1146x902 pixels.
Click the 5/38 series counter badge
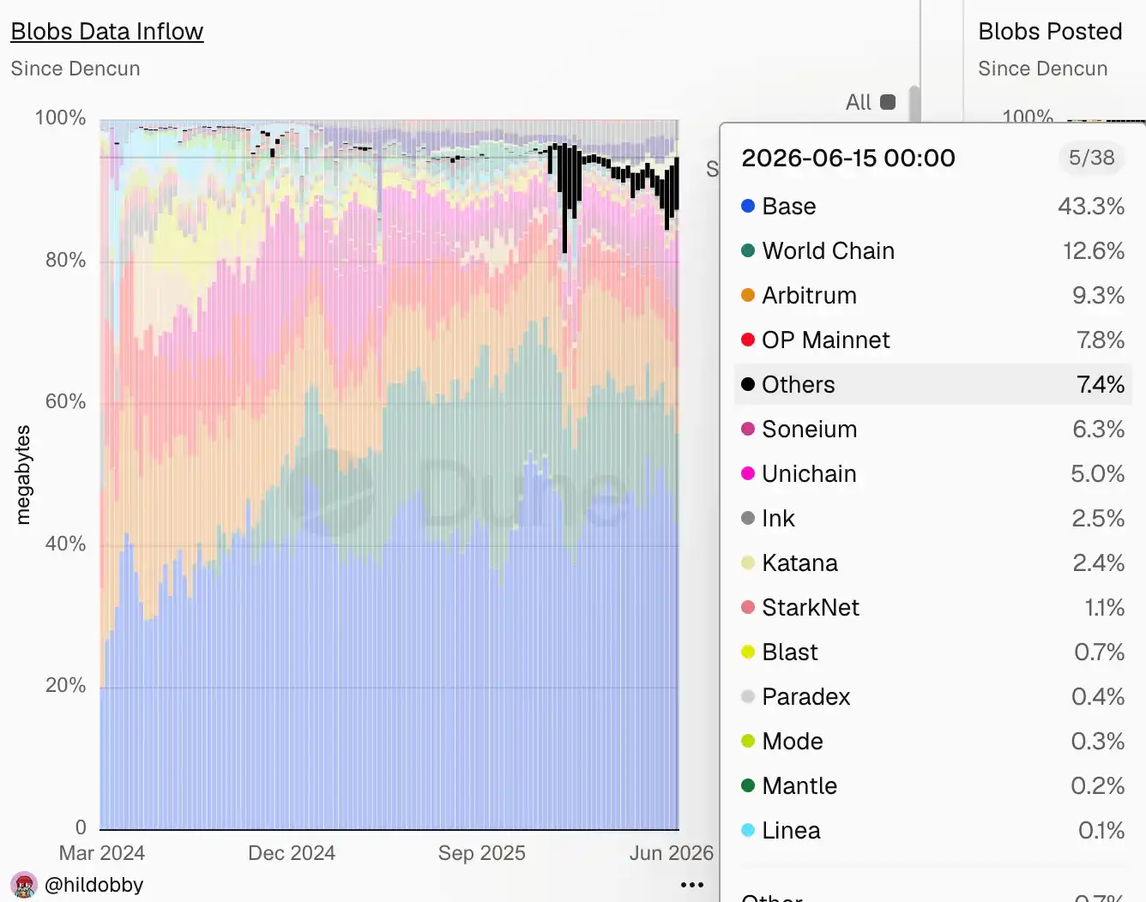point(1091,158)
